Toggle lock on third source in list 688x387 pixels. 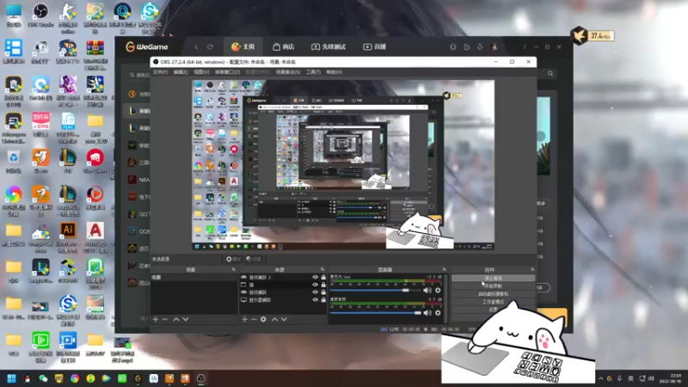(x=323, y=292)
